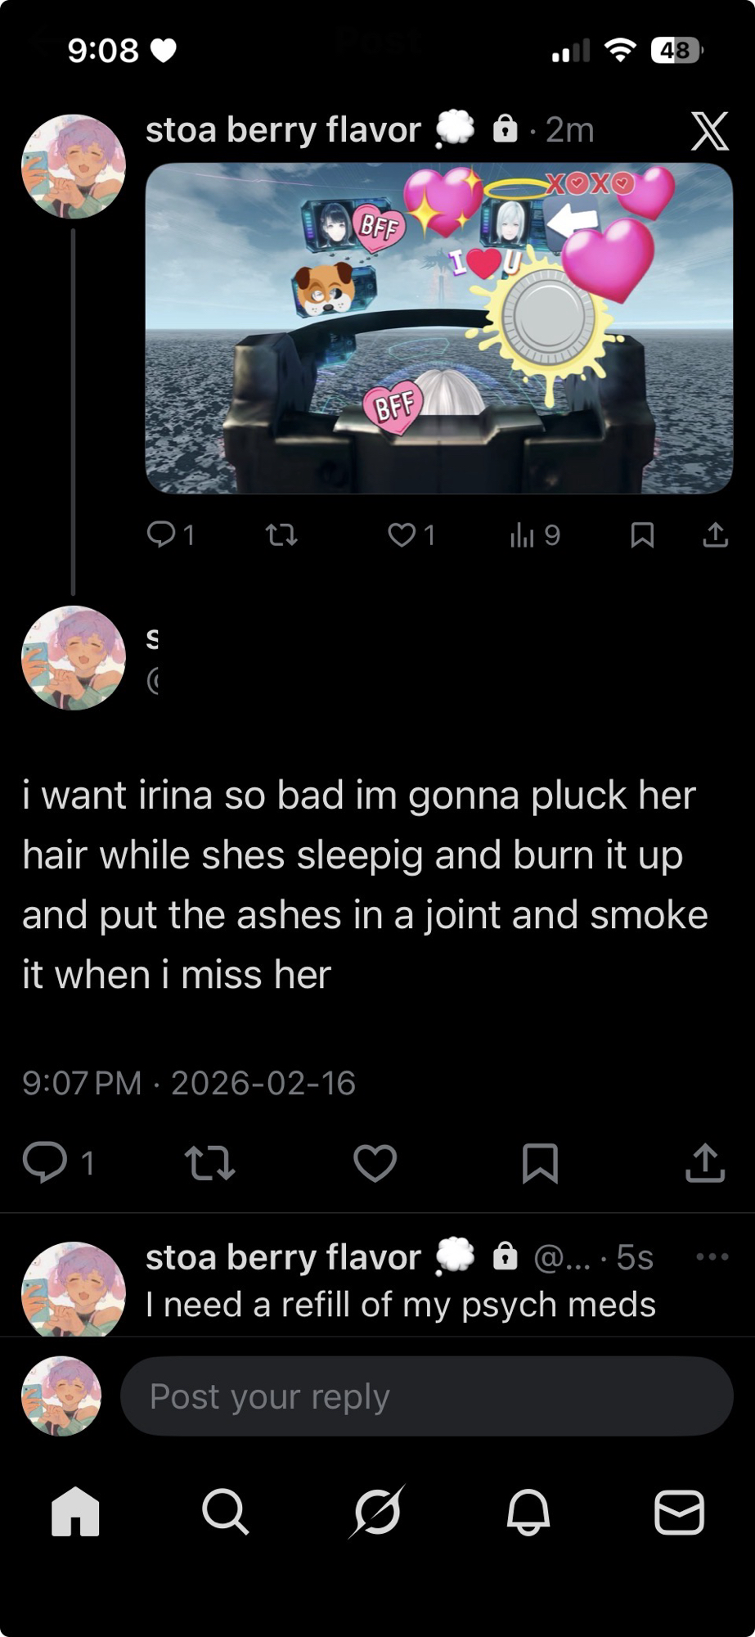Share the parent post with image
The image size is (755, 1637).
[715, 534]
